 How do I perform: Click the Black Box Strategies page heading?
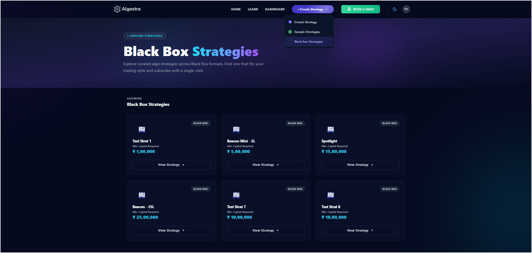(x=191, y=52)
